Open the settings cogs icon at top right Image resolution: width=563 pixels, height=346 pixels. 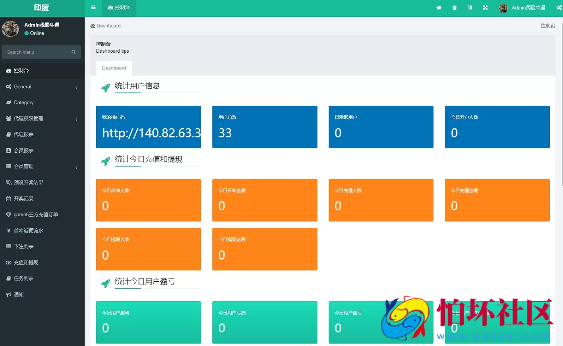[556, 8]
